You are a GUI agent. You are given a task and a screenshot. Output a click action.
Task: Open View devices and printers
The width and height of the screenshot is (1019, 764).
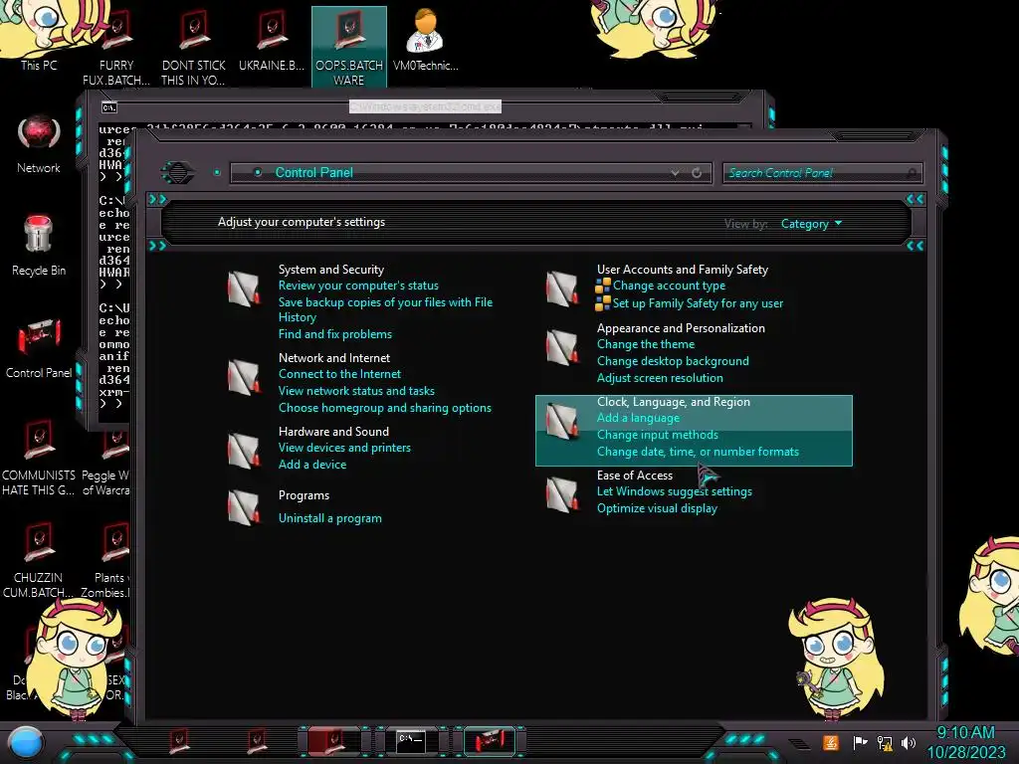pyautogui.click(x=344, y=448)
